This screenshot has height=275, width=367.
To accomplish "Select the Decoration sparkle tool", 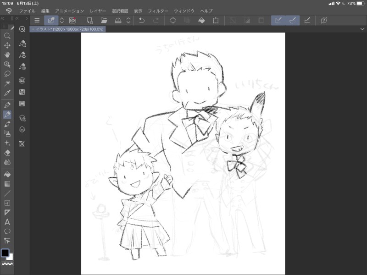I will [x=7, y=143].
